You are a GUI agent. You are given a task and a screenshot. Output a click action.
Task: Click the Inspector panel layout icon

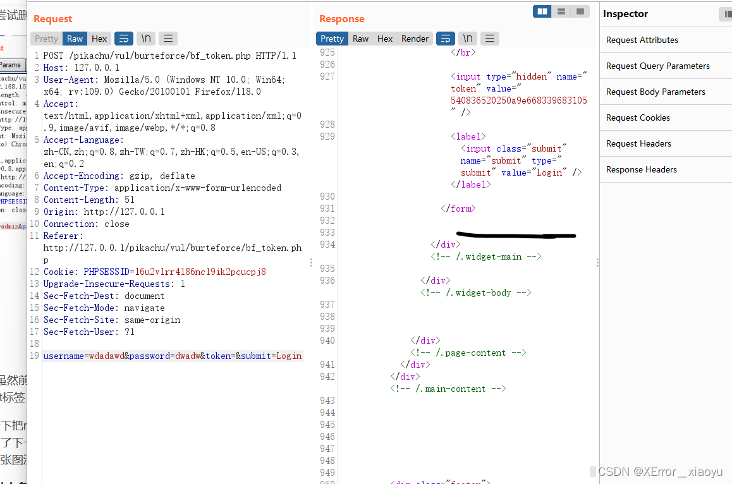[726, 14]
